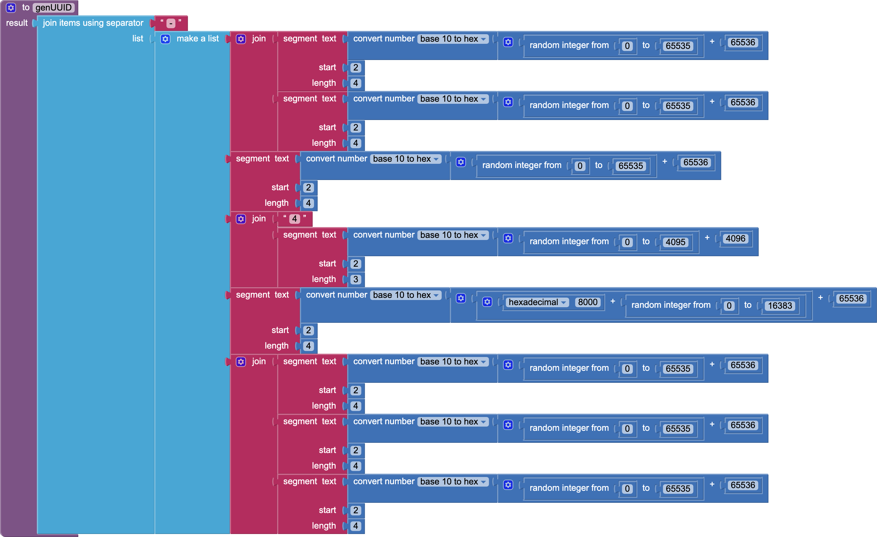Click the 4095 number value field

(x=675, y=242)
